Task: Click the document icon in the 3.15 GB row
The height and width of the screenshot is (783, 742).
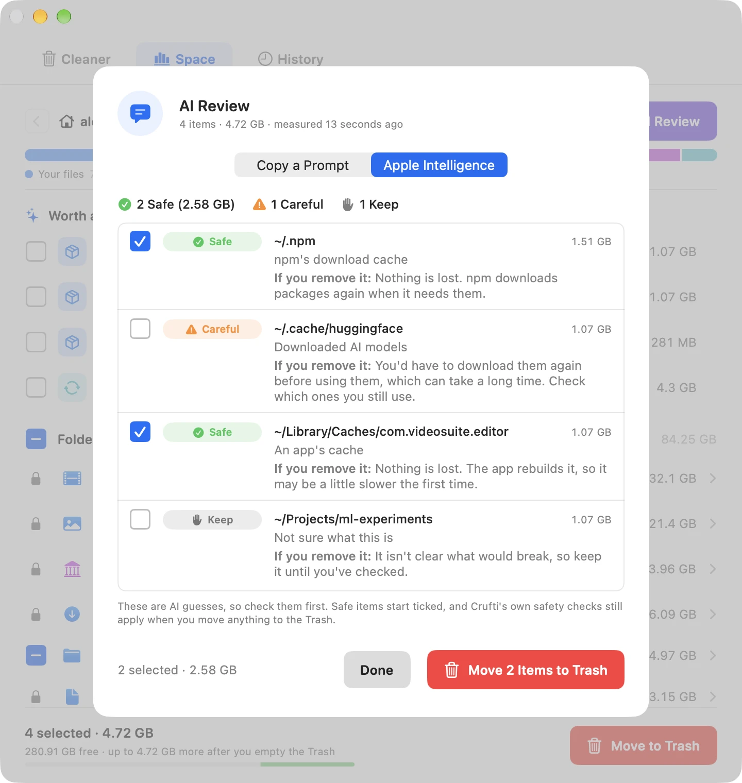Action: click(72, 696)
